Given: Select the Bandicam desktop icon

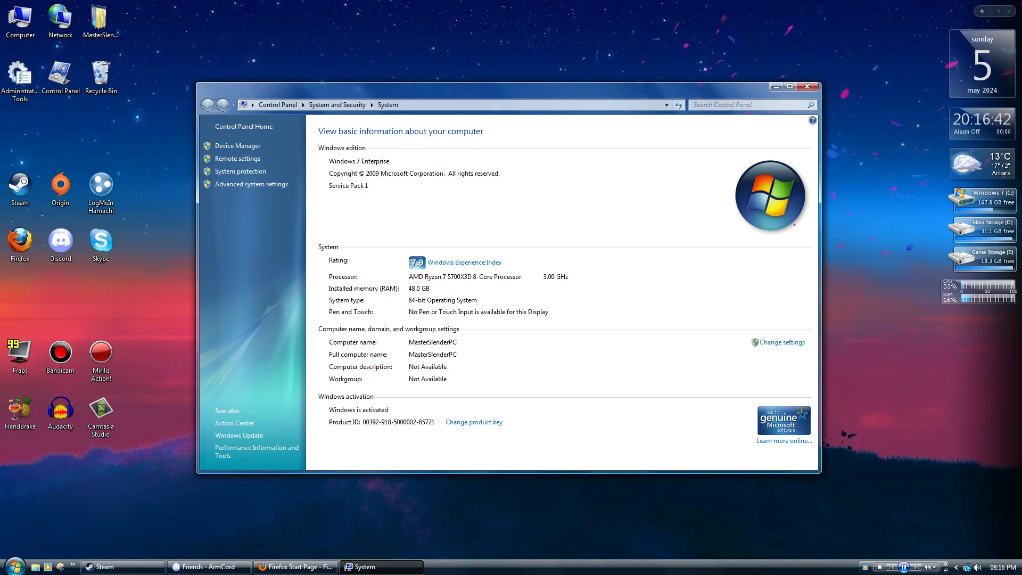Looking at the screenshot, I should coord(61,357).
